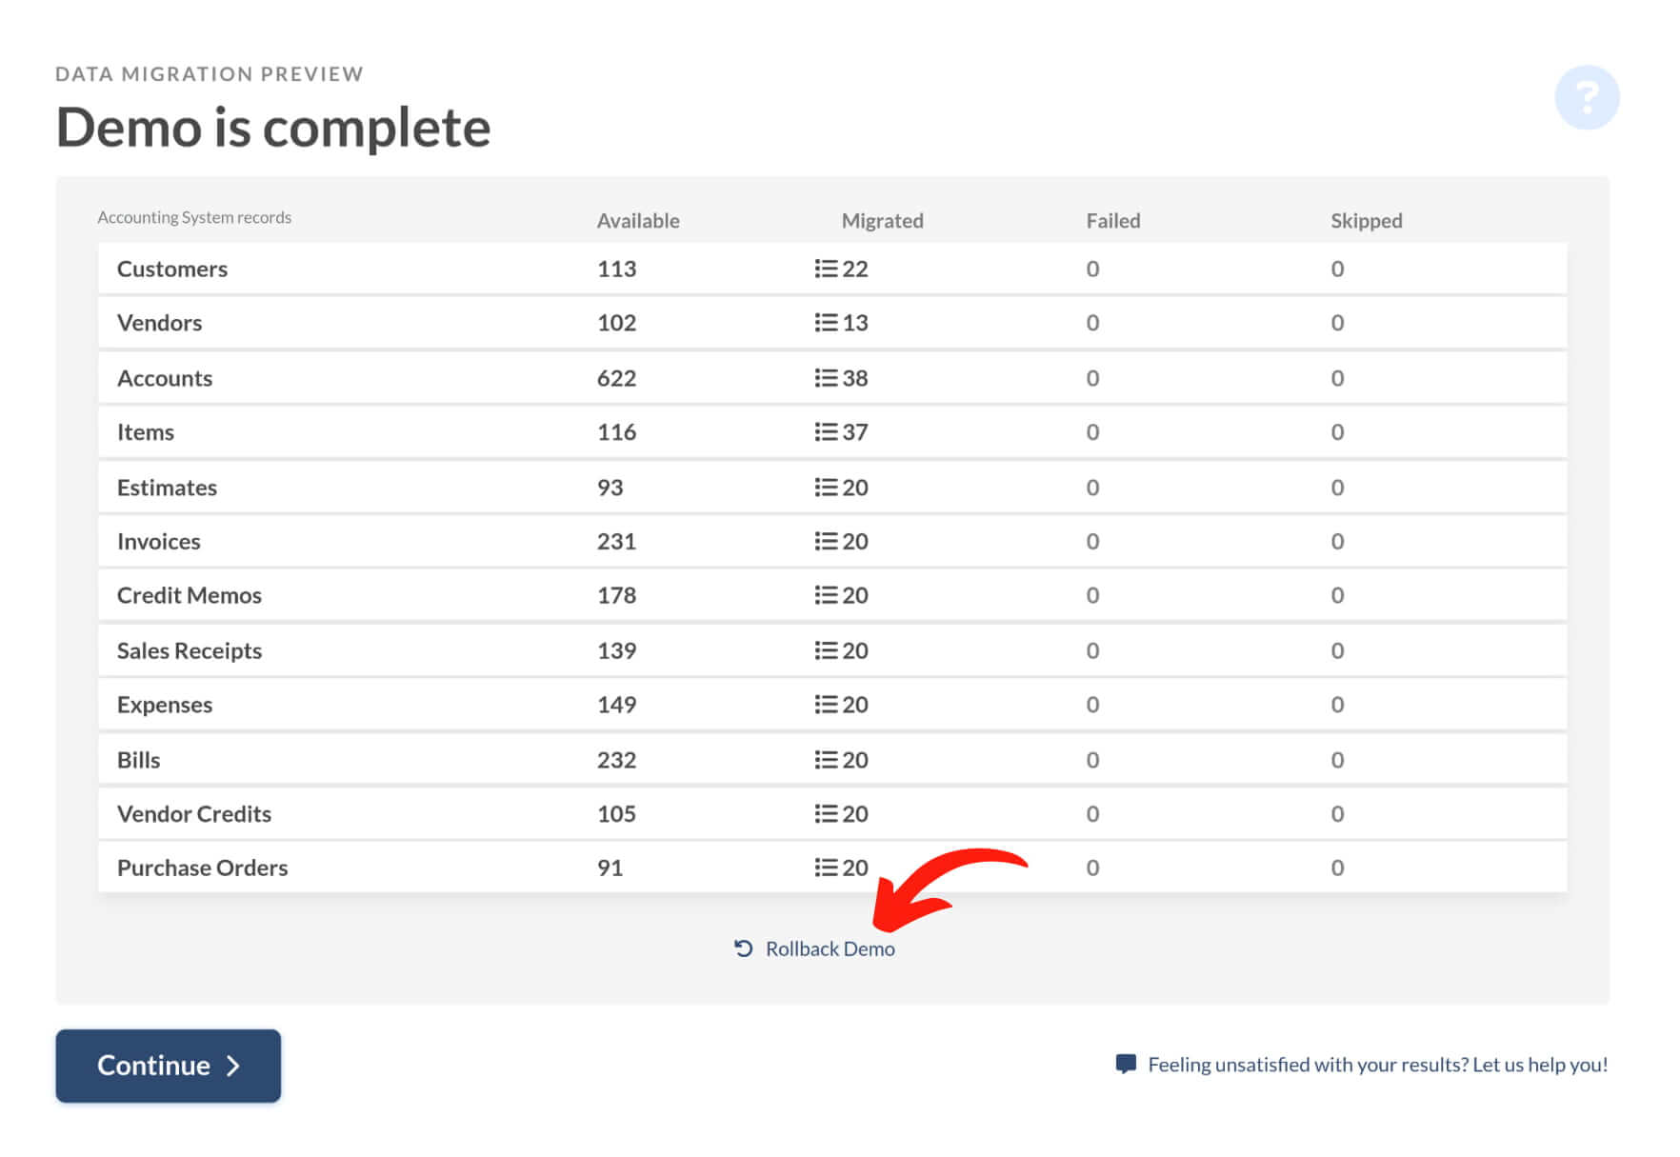Select the Customers row label
1680x1157 pixels.
[x=172, y=269]
